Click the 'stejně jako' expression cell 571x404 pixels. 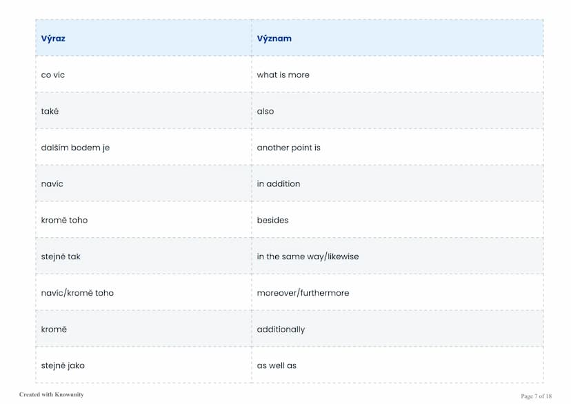143,365
